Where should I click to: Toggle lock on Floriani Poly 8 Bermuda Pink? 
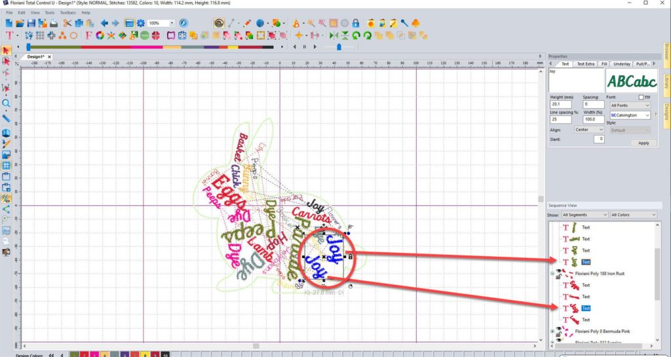click(558, 335)
